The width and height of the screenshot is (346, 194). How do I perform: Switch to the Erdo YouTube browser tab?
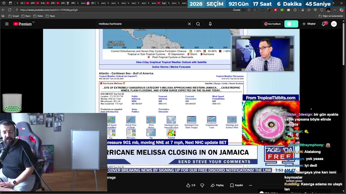41,3
